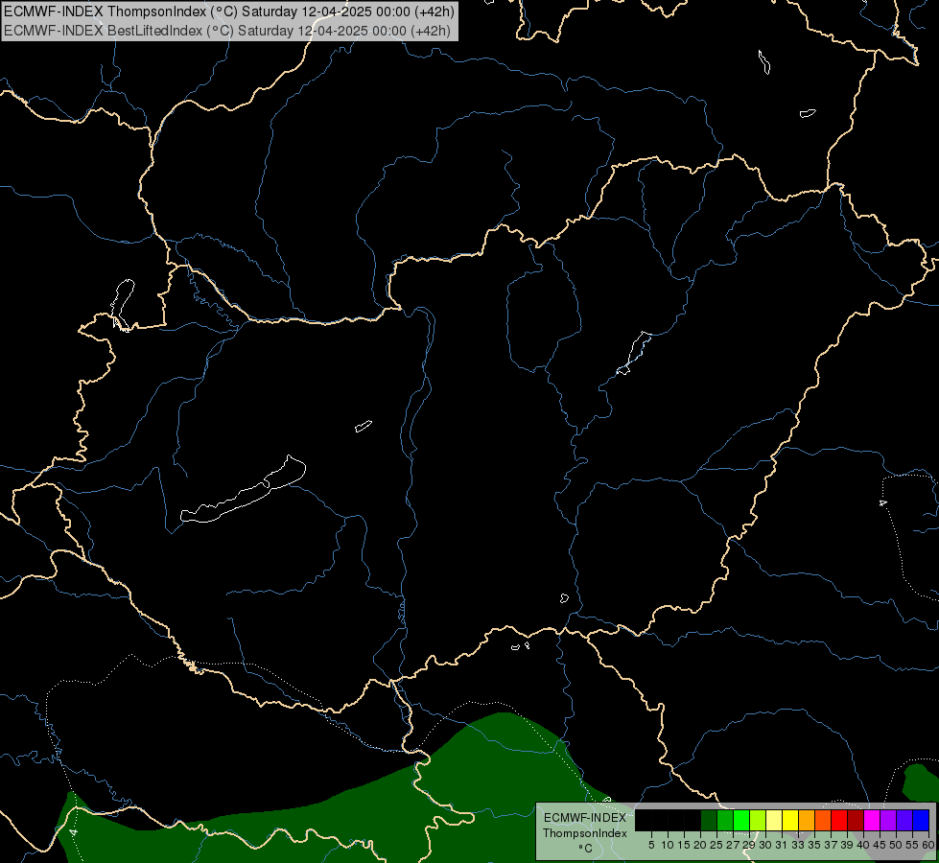The width and height of the screenshot is (939, 863).
Task: Click legend tick value 27
Action: tap(734, 845)
